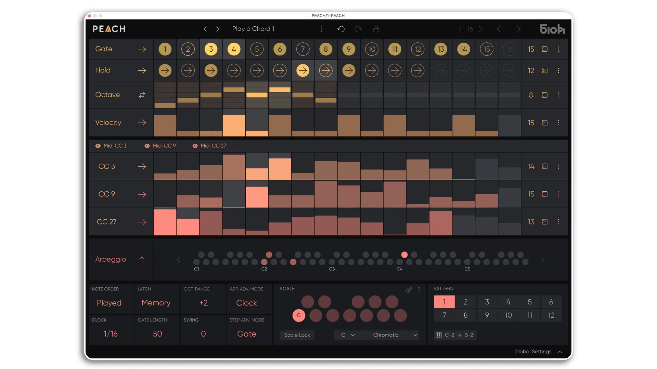This screenshot has width=657, height=369.
Task: Go to the next preset
Action: tap(218, 29)
